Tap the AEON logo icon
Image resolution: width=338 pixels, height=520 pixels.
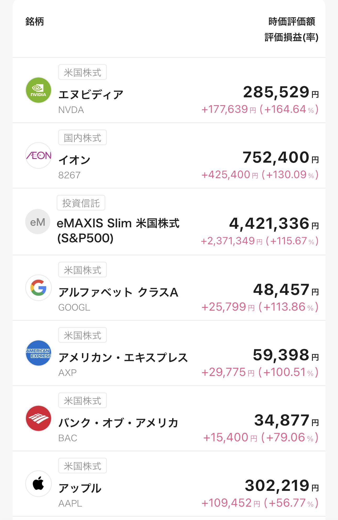(x=38, y=156)
